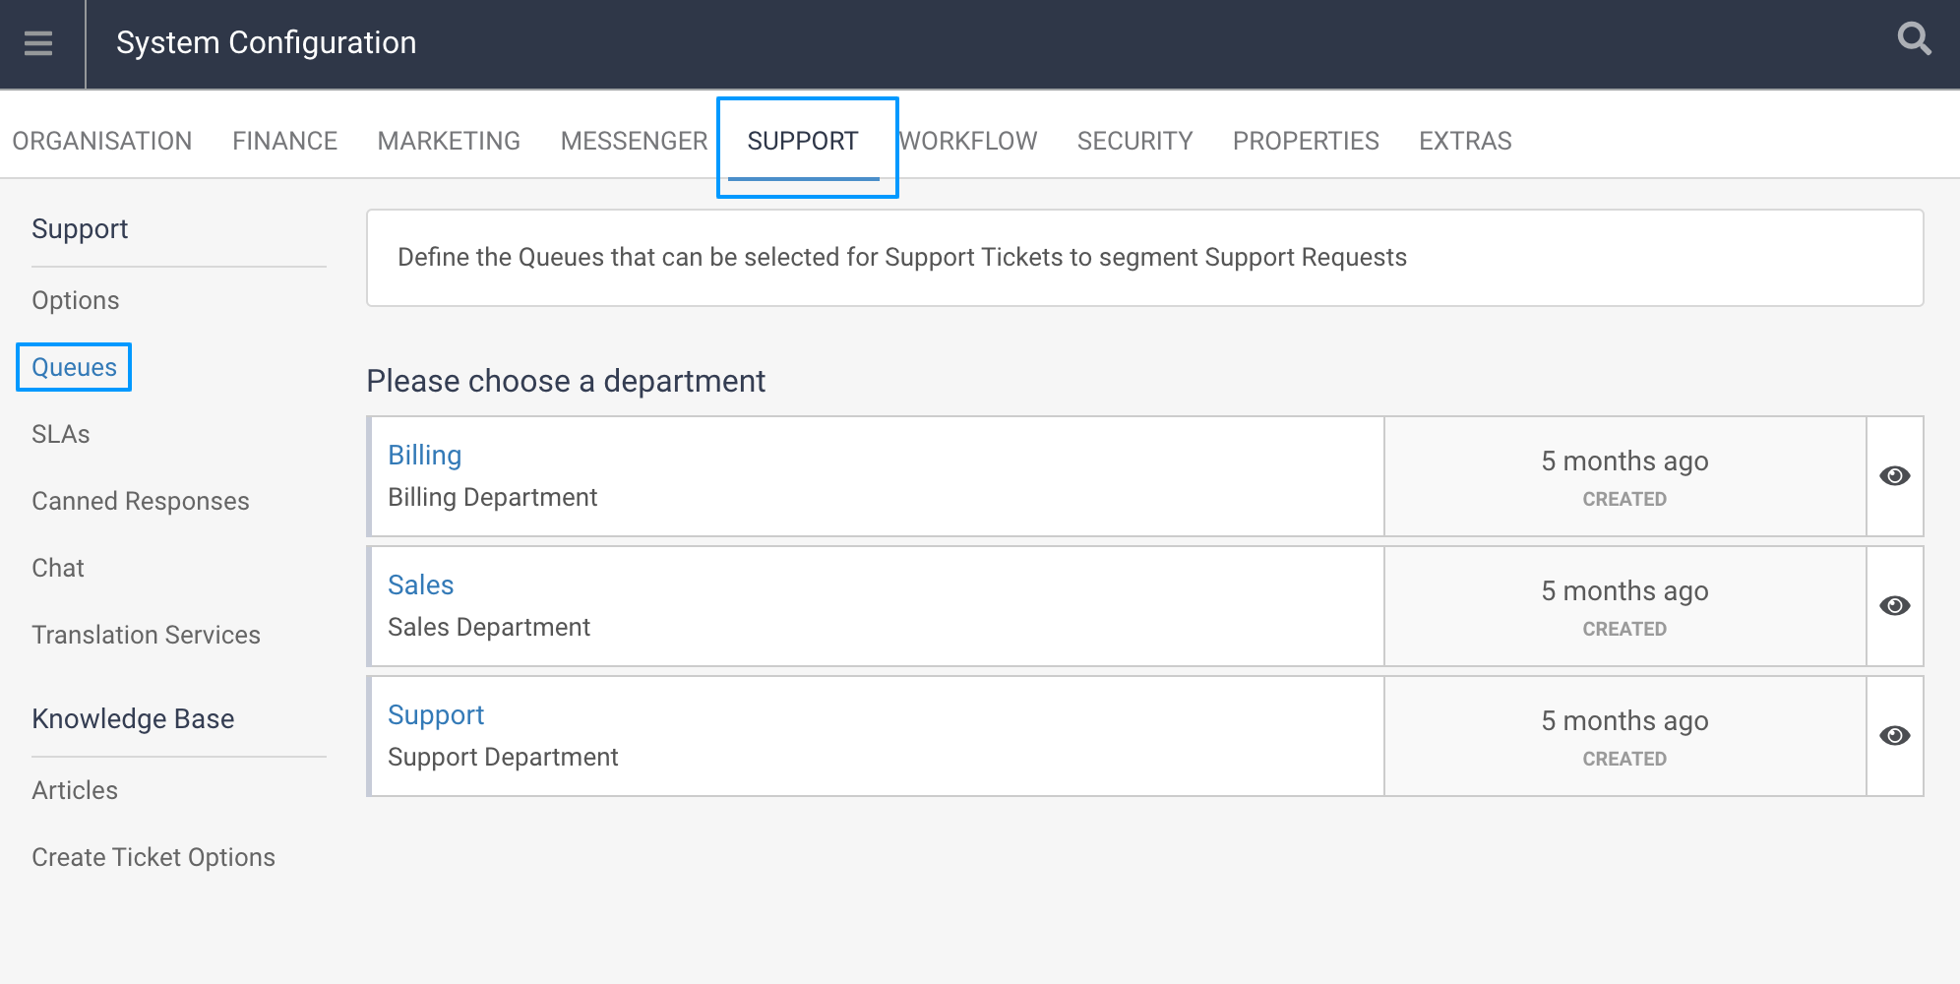
Task: Switch to the Organisation tab
Action: tap(102, 141)
